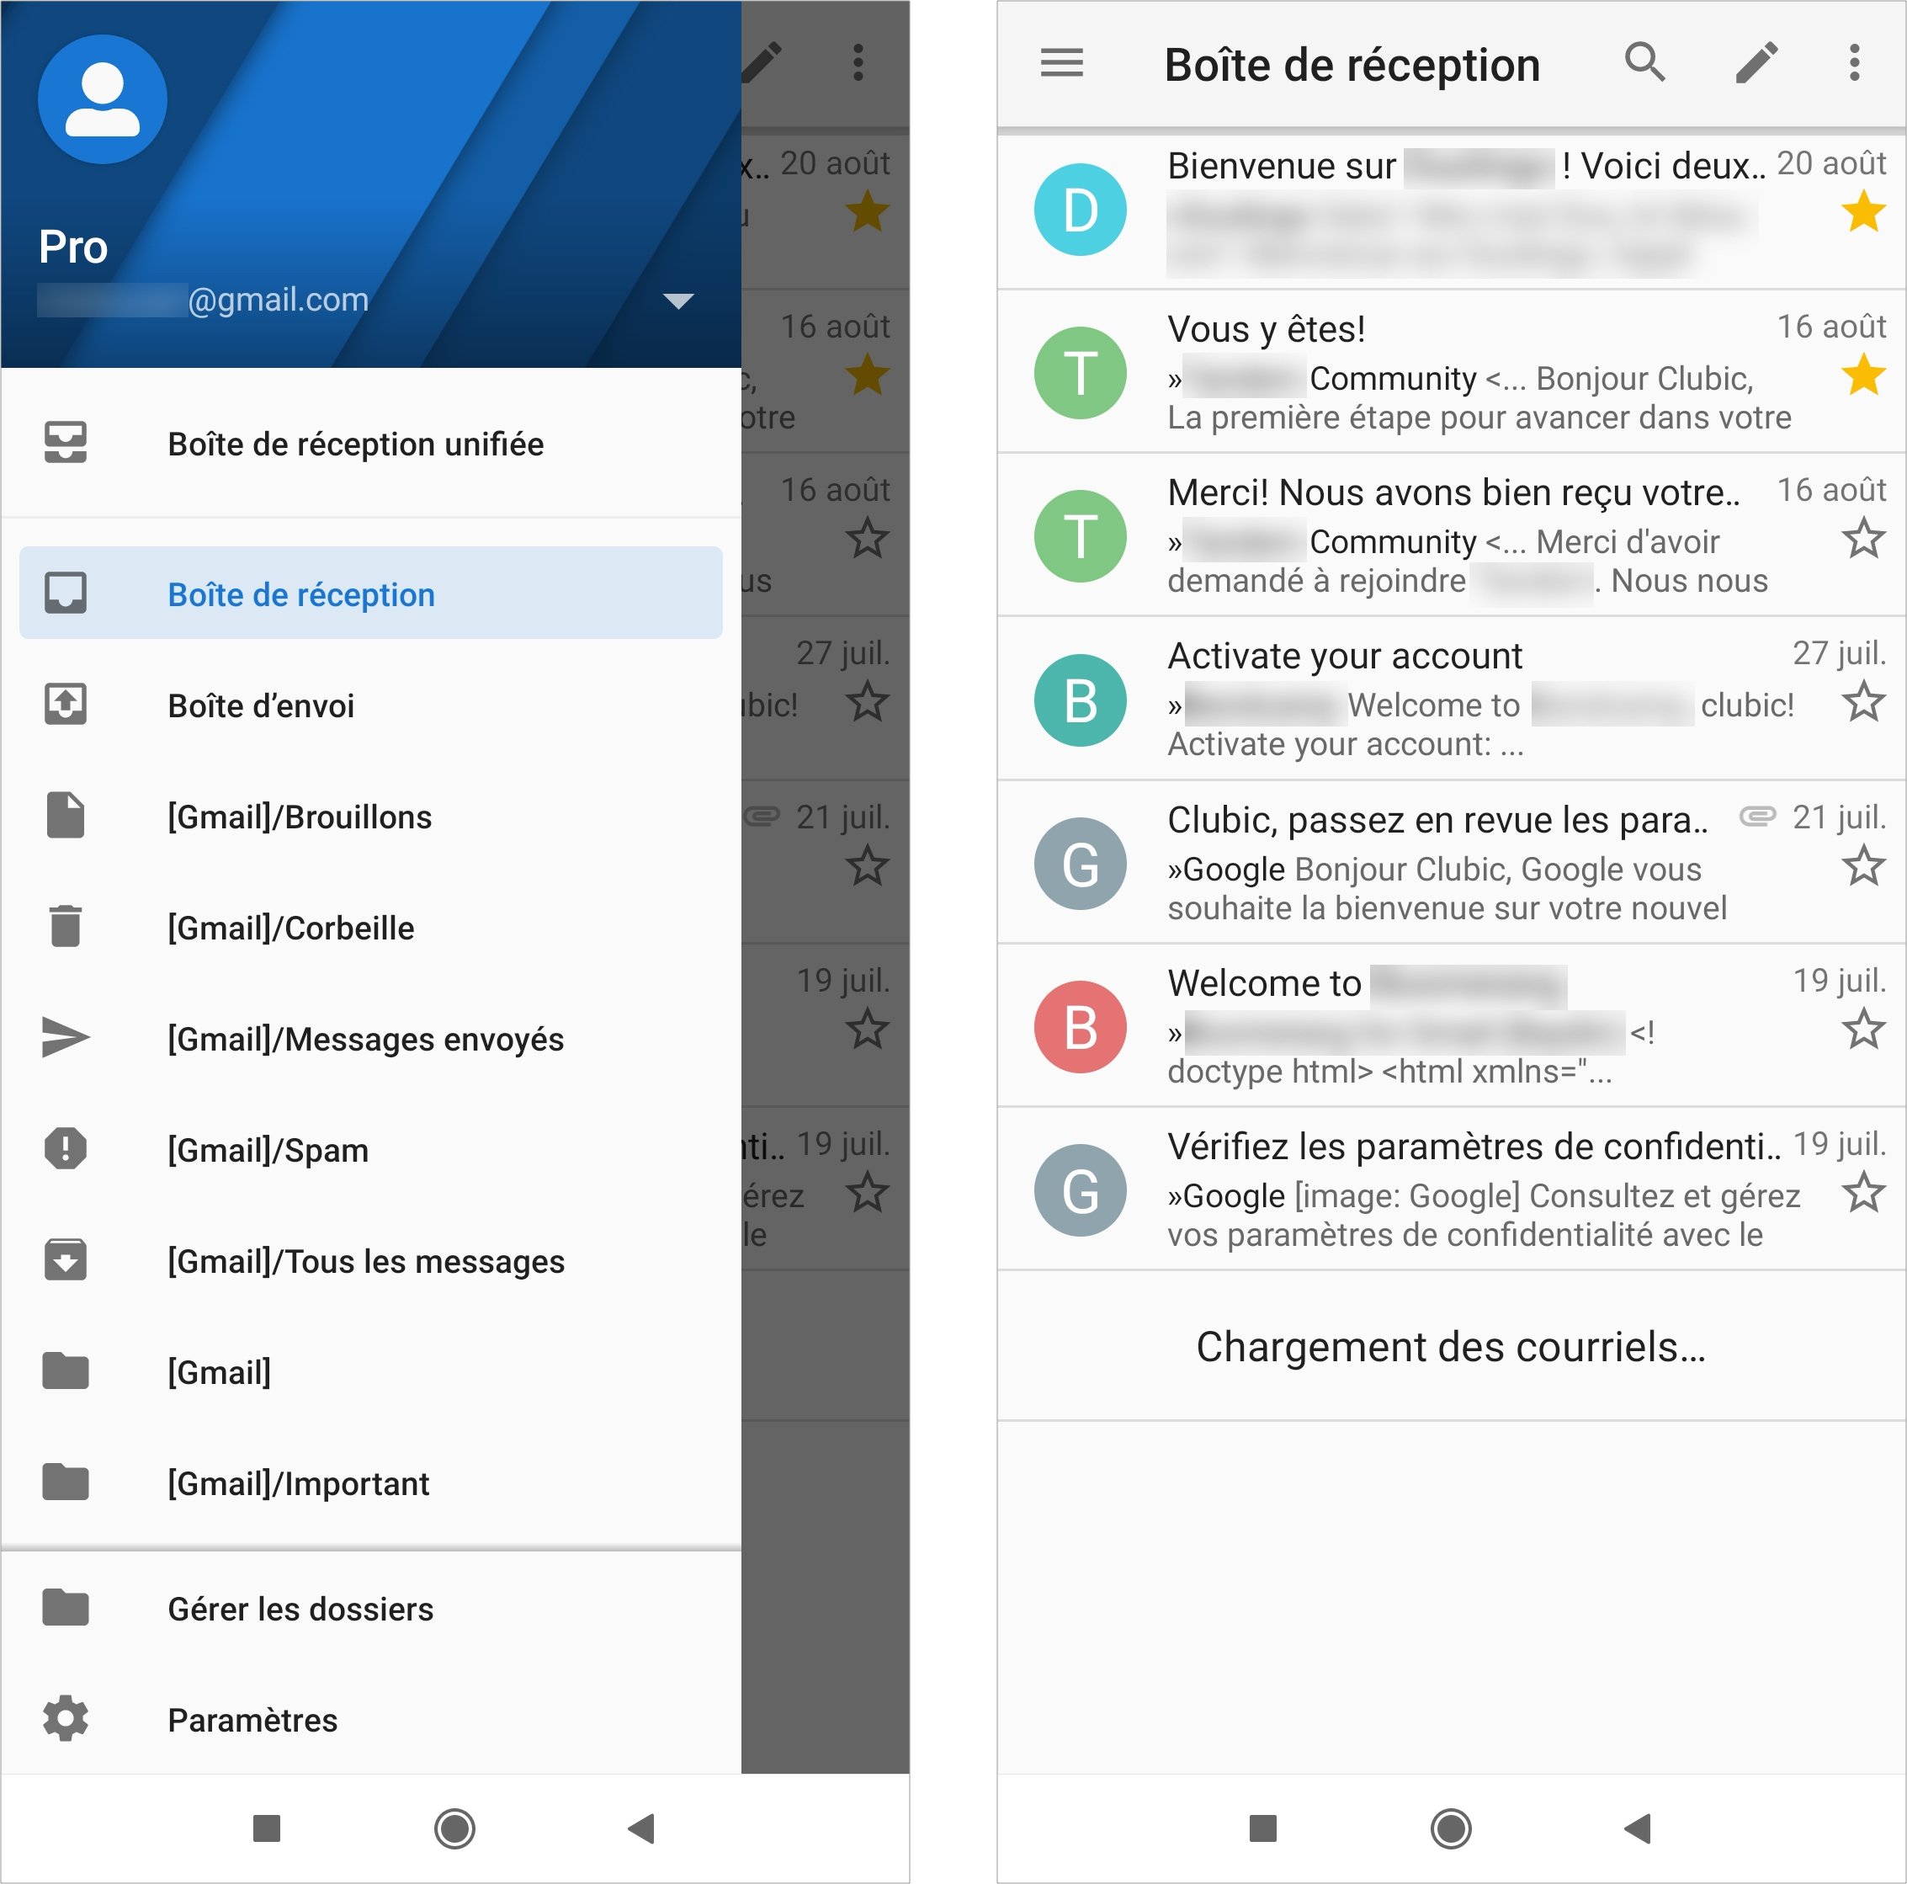
Task: Tap the archive icon beside Tous les messages
Action: tap(65, 1260)
